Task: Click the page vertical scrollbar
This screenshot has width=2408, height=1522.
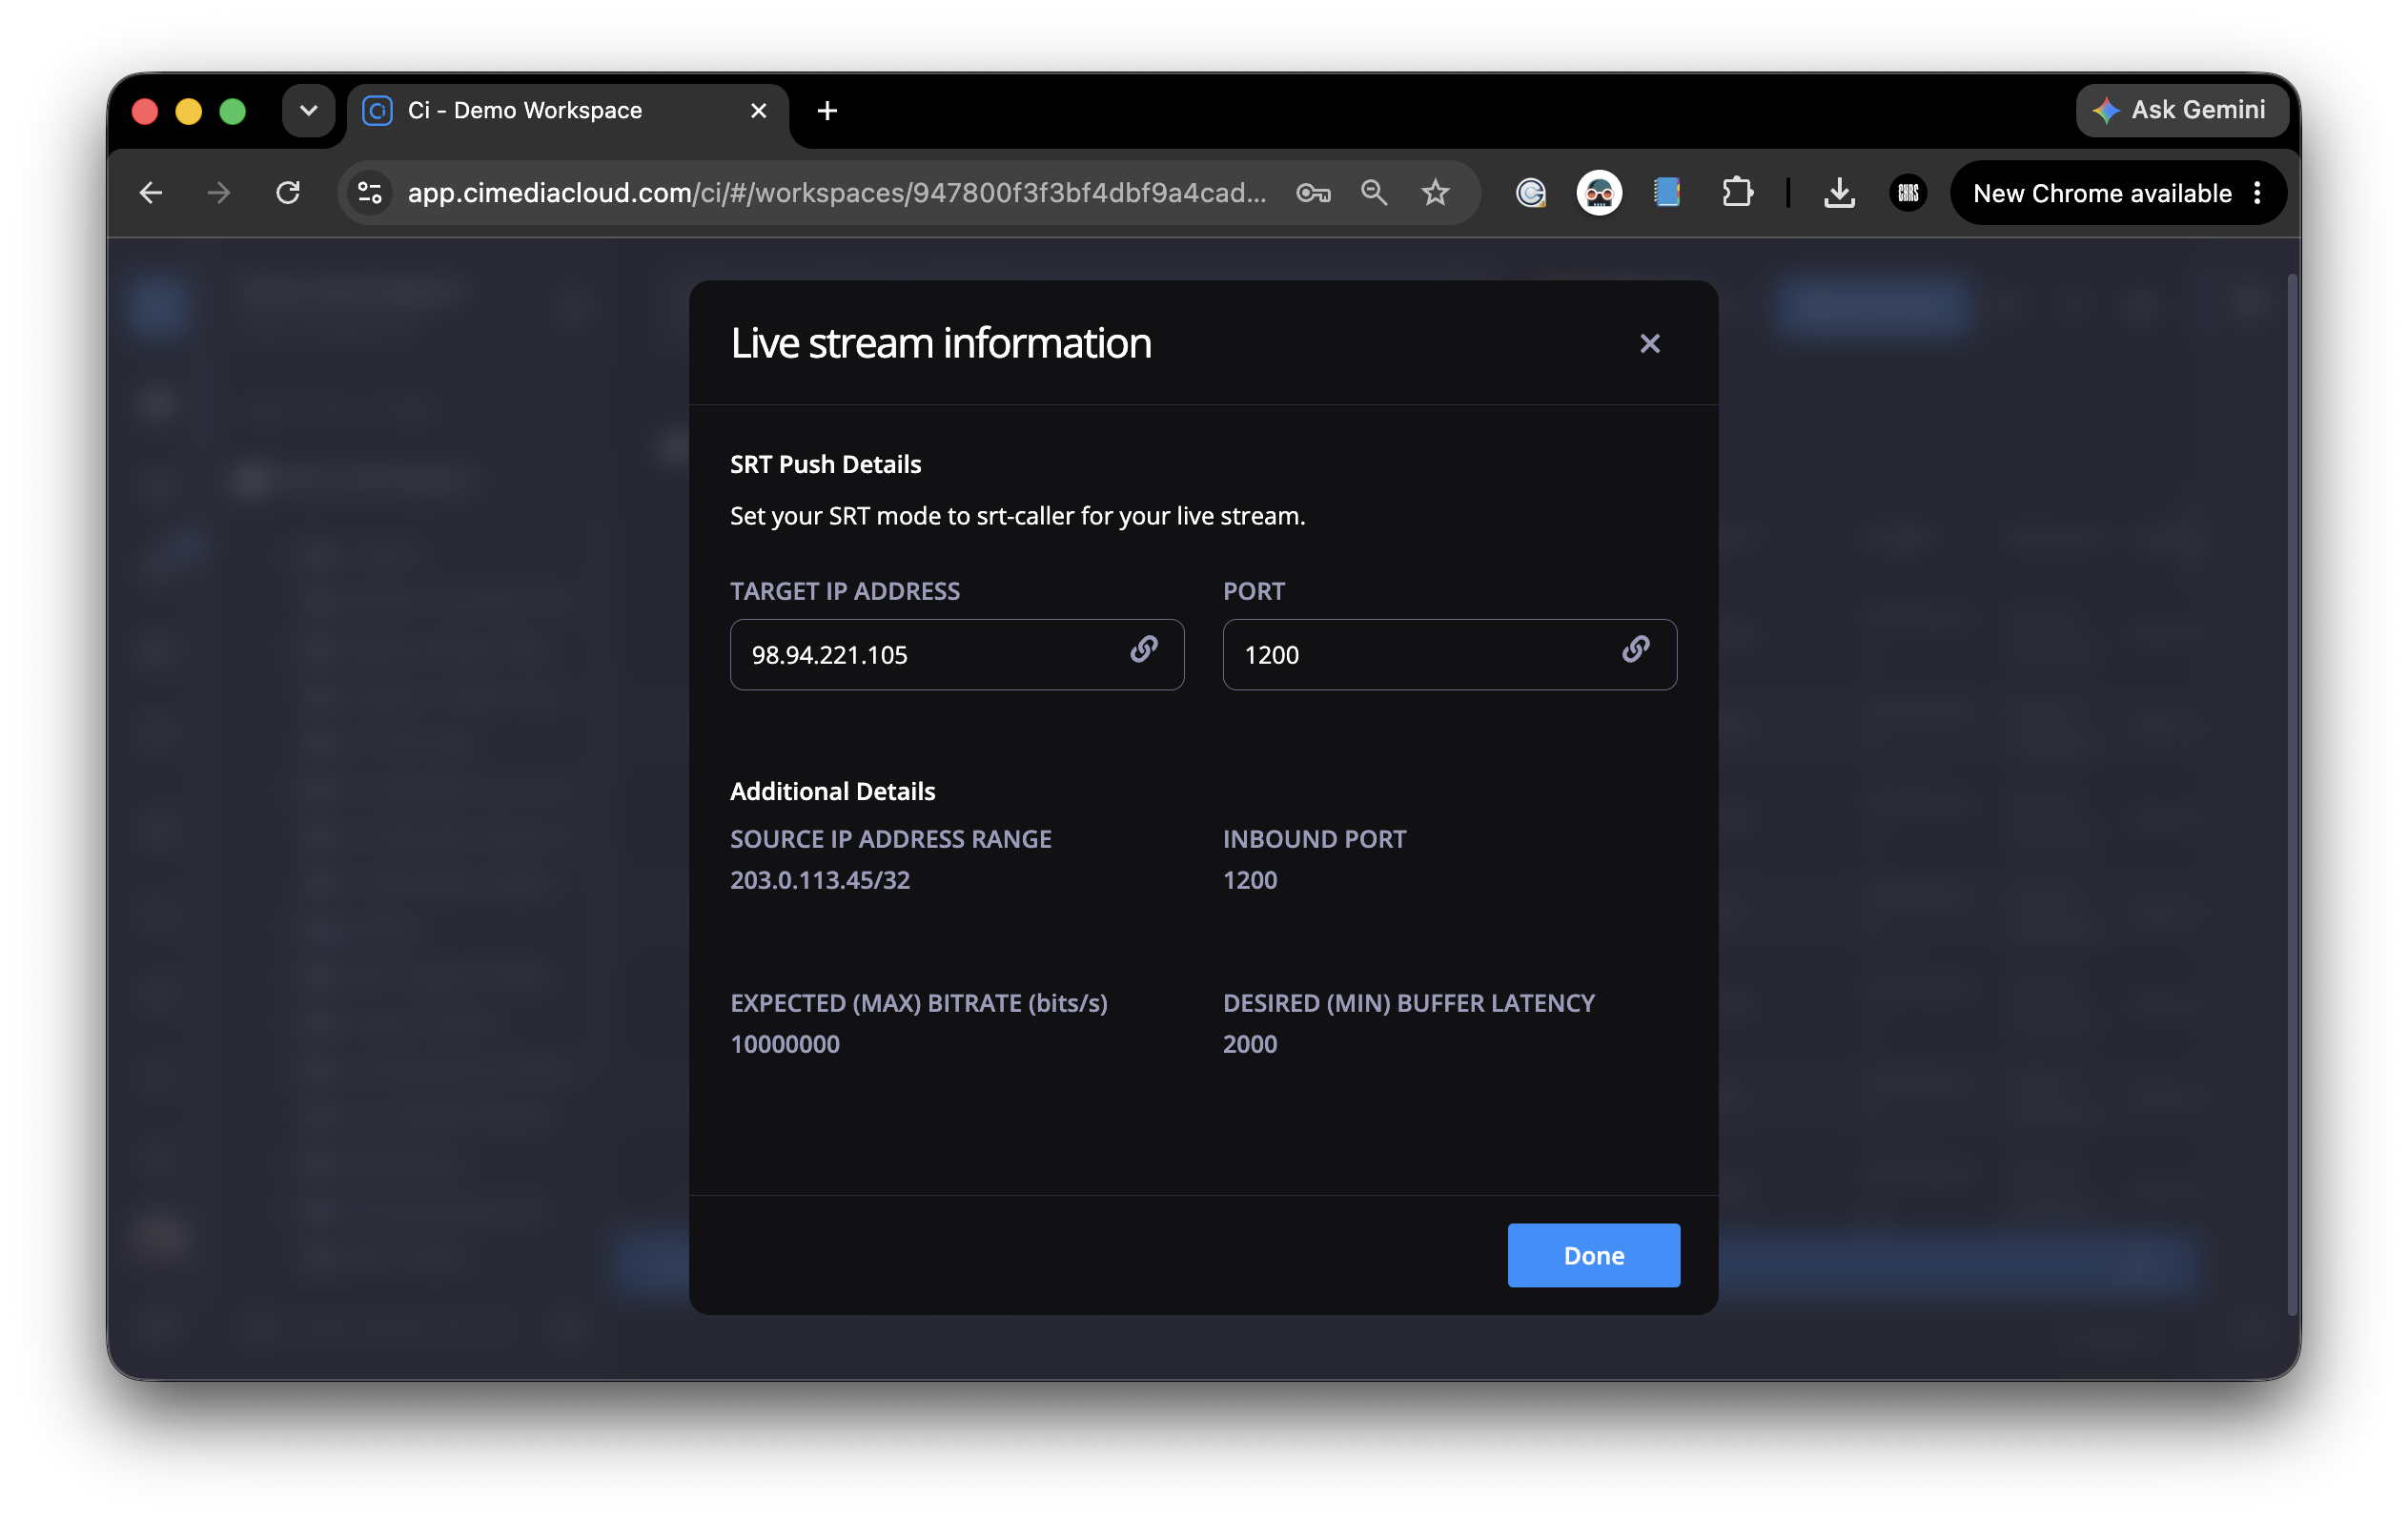Action: tap(2292, 794)
